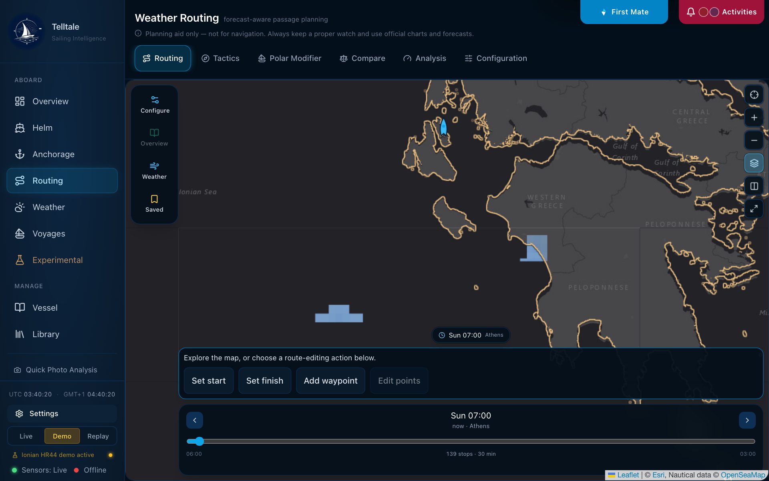Open Vessel management page

(x=62, y=308)
